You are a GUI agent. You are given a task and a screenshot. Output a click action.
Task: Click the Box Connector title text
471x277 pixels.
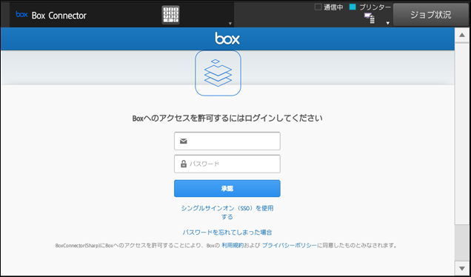[59, 16]
